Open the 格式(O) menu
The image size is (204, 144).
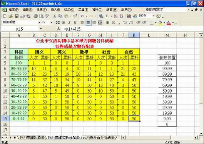pos(69,10)
